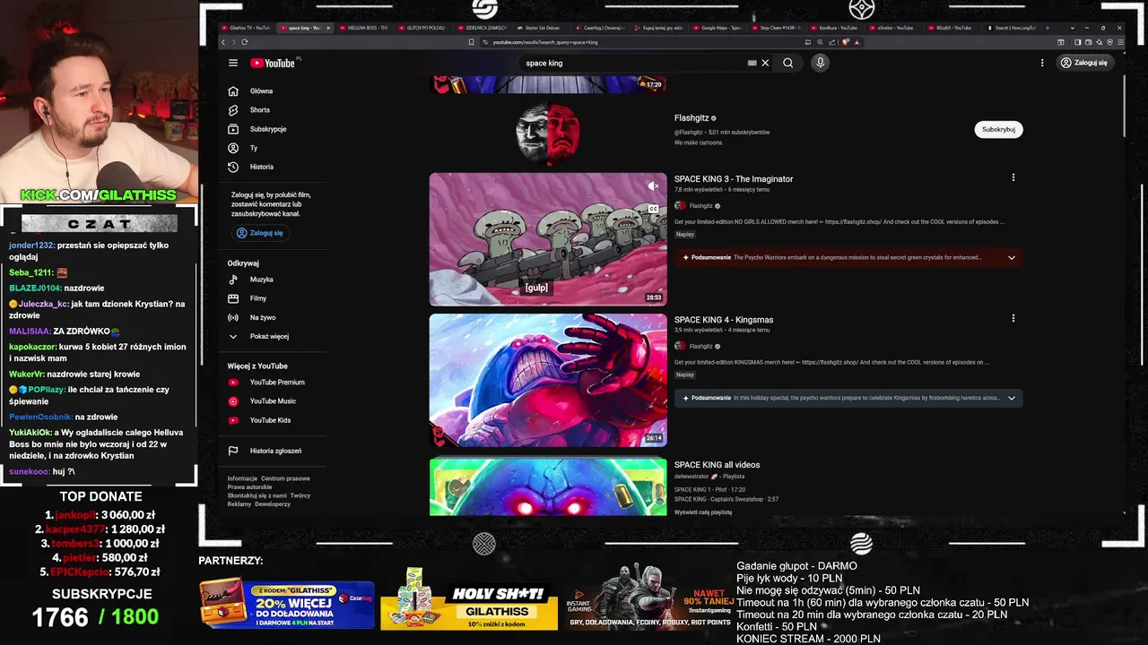
Task: Add a new browser tab
Action: click(x=1048, y=28)
